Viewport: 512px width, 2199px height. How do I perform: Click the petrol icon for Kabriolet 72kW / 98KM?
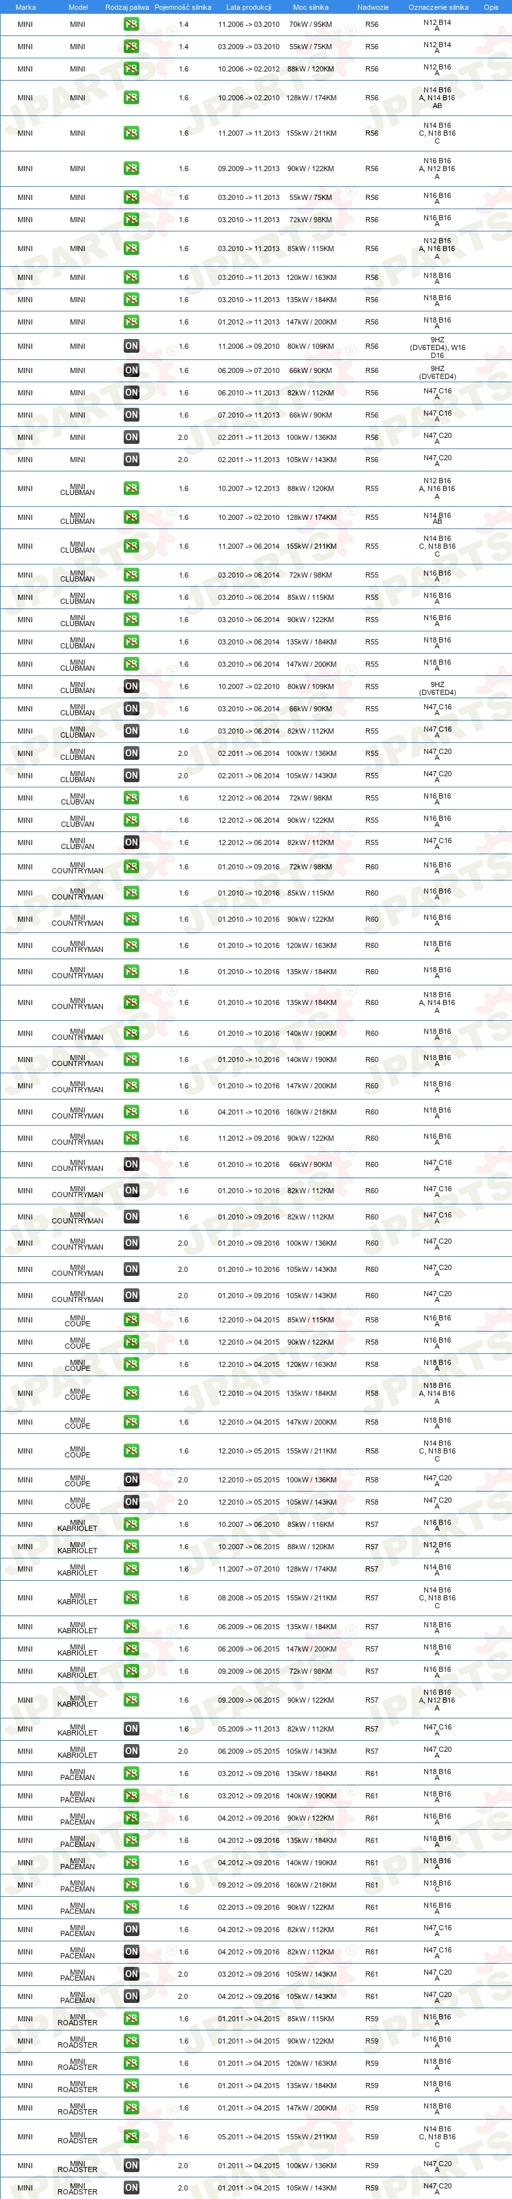tap(131, 1671)
